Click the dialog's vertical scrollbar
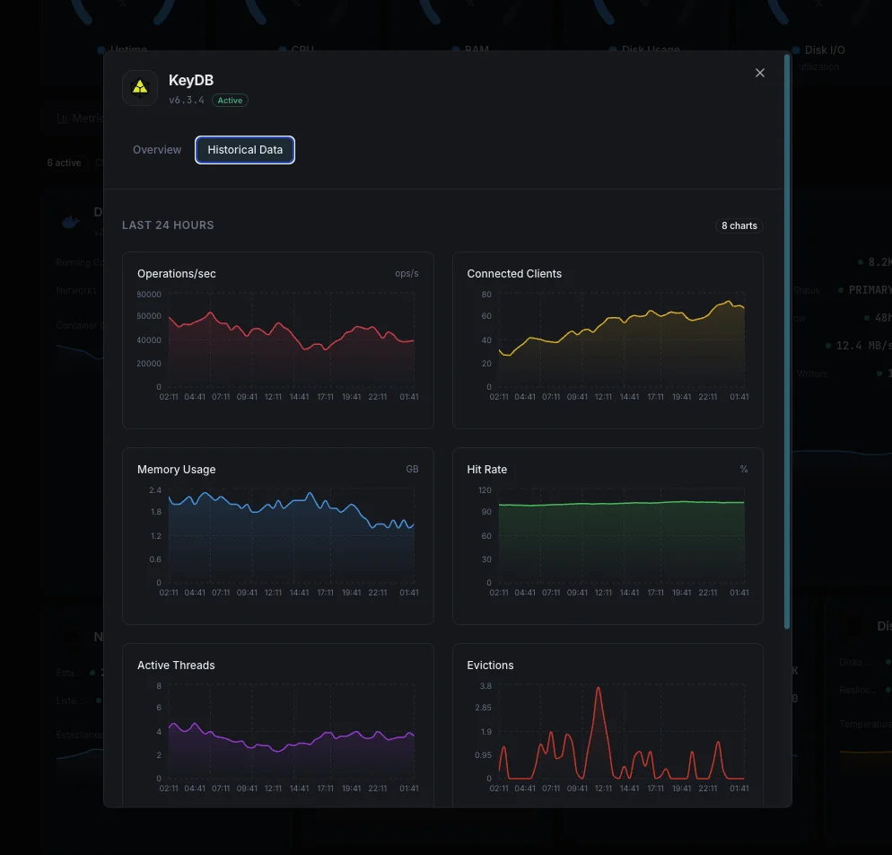This screenshot has height=855, width=892. point(787,341)
